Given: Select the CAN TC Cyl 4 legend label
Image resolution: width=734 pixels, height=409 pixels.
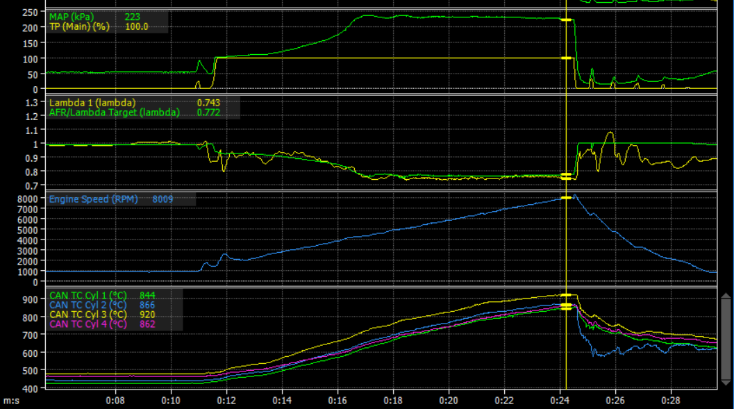Looking at the screenshot, I should pyautogui.click(x=88, y=324).
